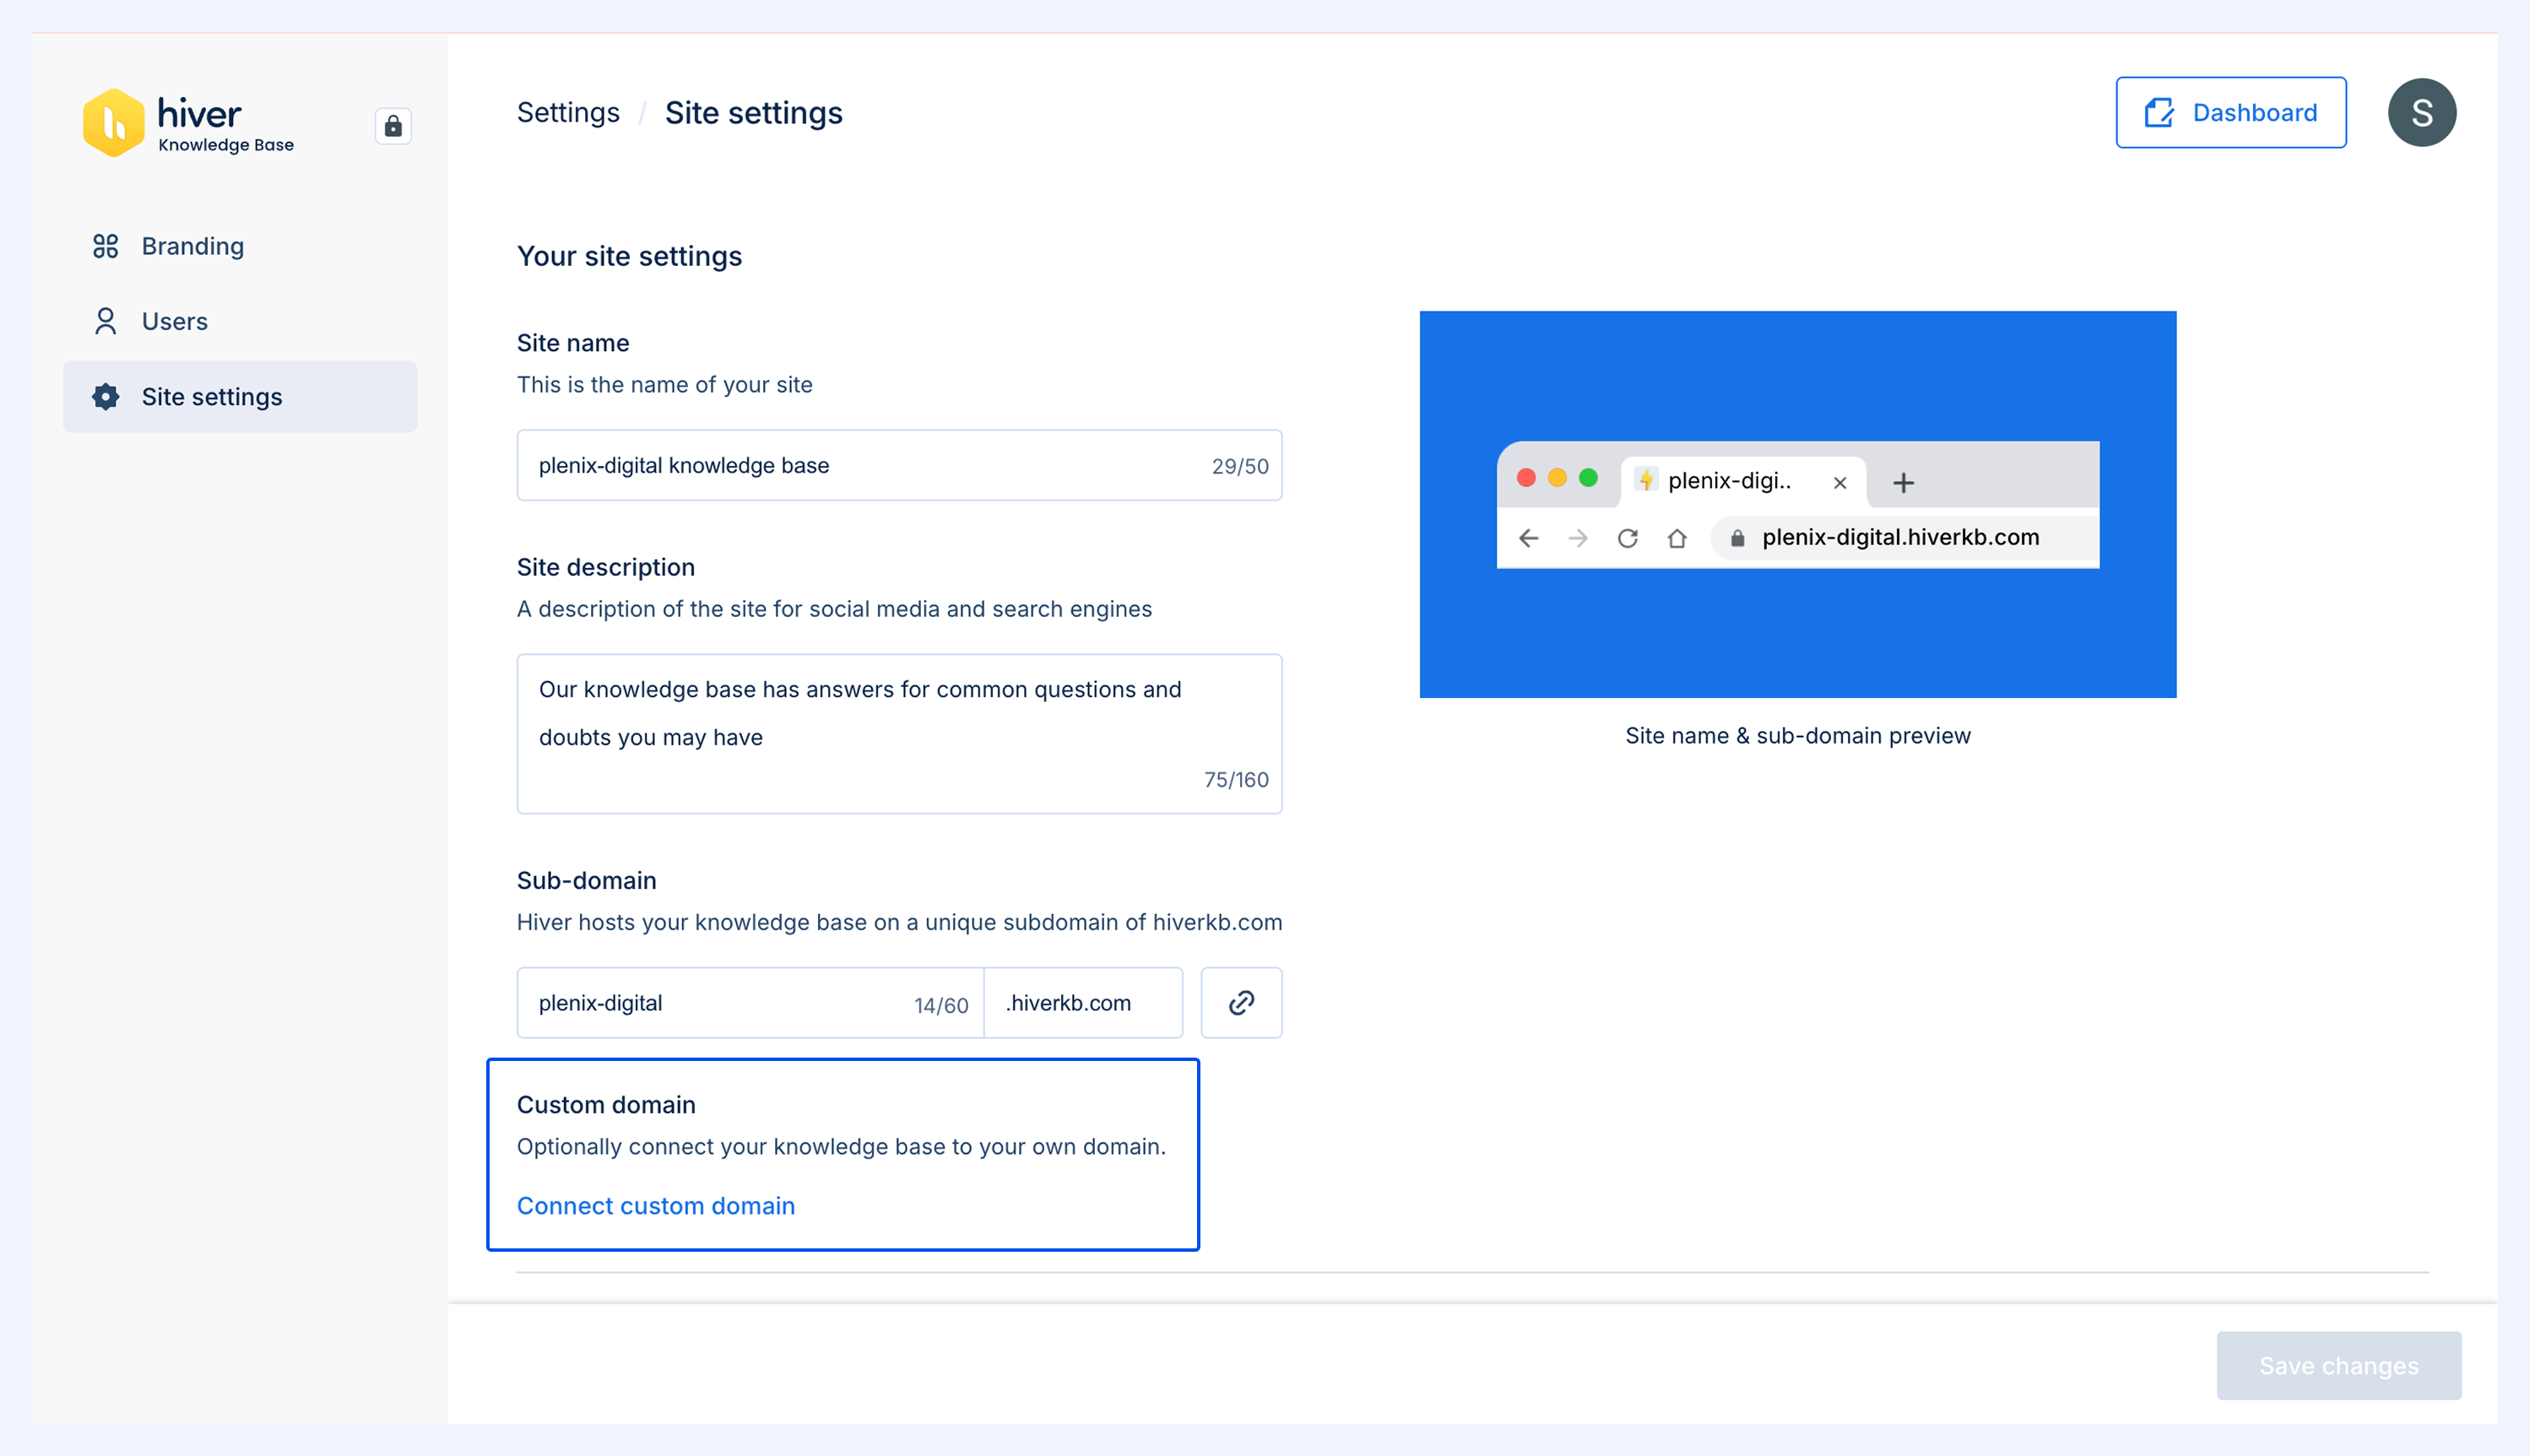2530x1456 pixels.
Task: Edit the Site name input field
Action: (x=899, y=465)
